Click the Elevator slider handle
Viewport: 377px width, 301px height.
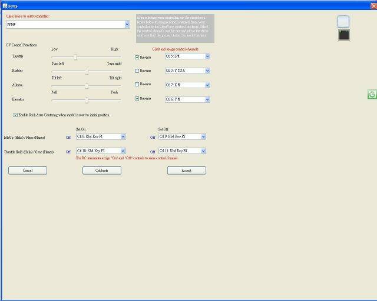tap(87, 100)
